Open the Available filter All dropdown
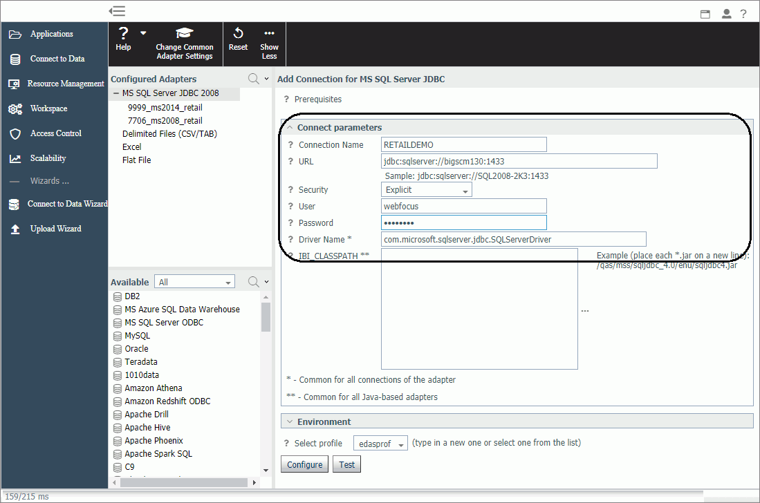 (194, 282)
